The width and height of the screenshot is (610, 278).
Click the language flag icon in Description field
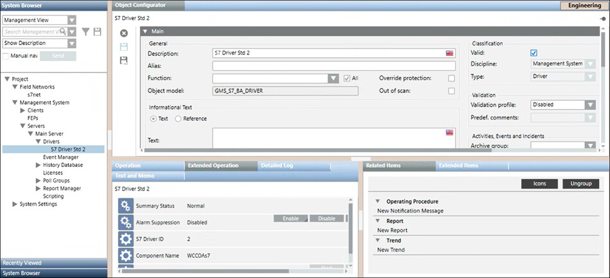[x=450, y=53]
